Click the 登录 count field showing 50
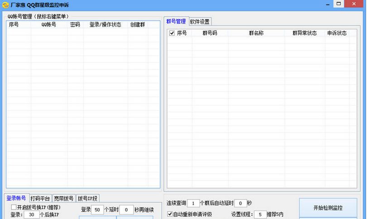 (x=97, y=209)
